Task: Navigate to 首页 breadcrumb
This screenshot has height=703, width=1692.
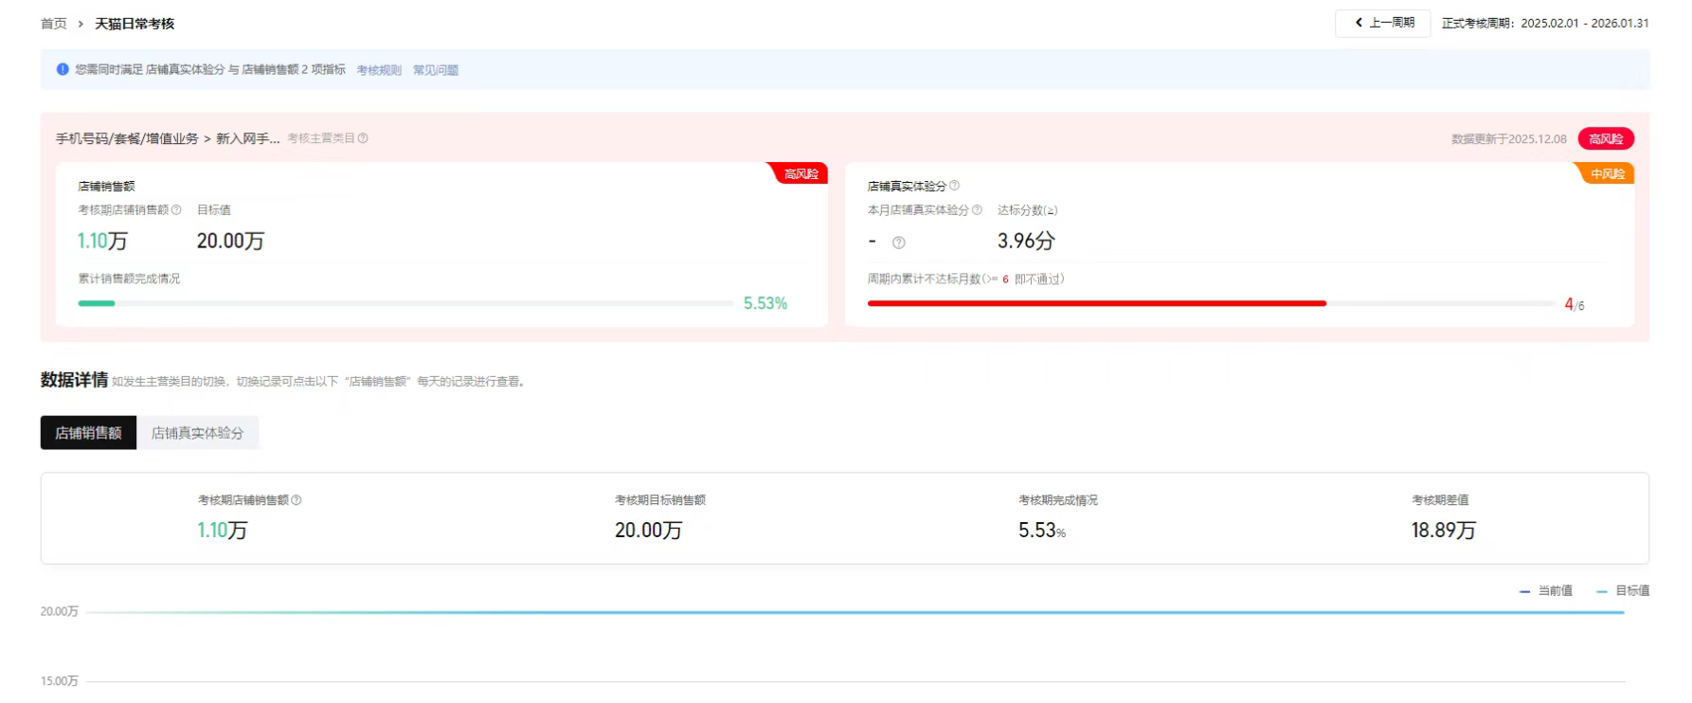Action: [x=54, y=24]
